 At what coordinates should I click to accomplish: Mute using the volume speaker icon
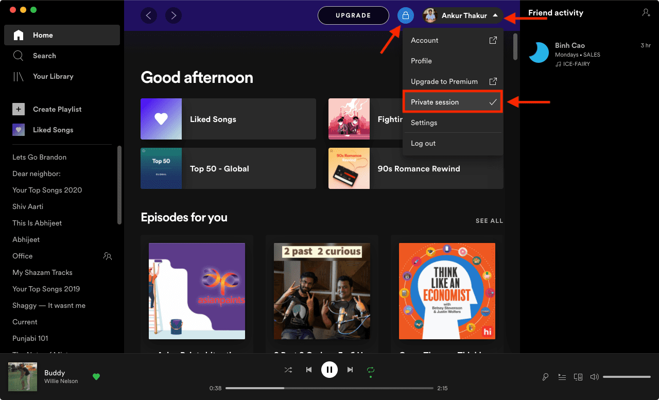click(594, 377)
